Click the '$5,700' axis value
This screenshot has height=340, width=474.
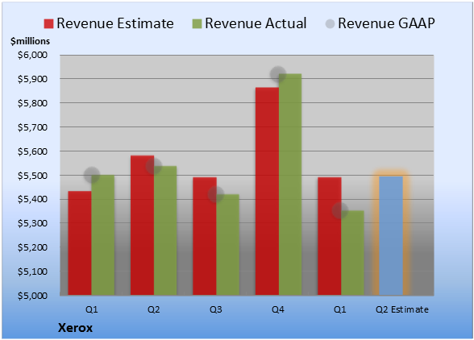32,127
